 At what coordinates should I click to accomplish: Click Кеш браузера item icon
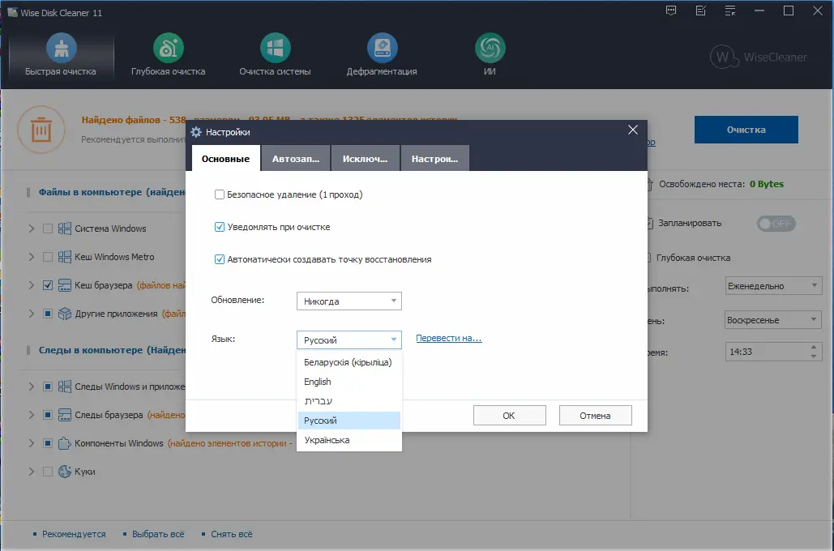point(64,285)
